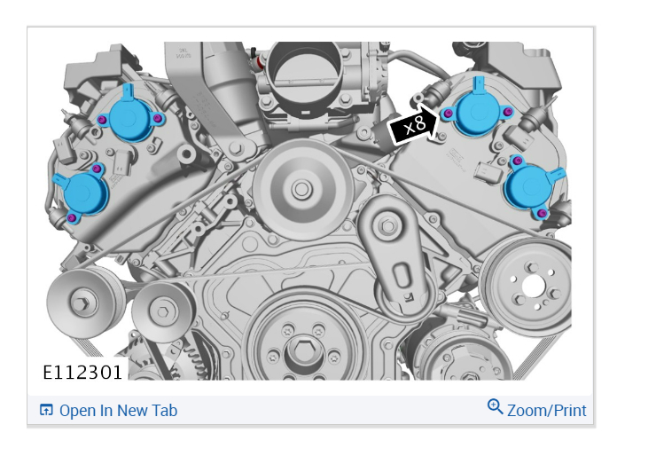Click the new-tab icon beside Open In New Tab
The image size is (656, 472).
pyautogui.click(x=46, y=410)
